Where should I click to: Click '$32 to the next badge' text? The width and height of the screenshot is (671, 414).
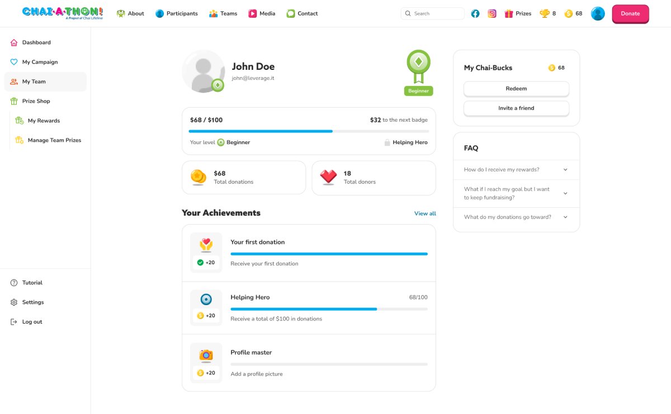pos(399,120)
